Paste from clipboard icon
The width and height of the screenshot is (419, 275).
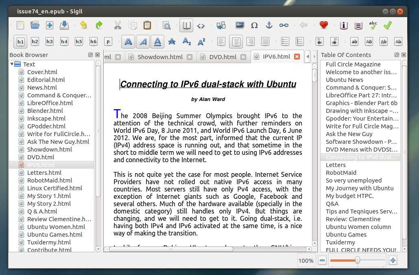147,25
